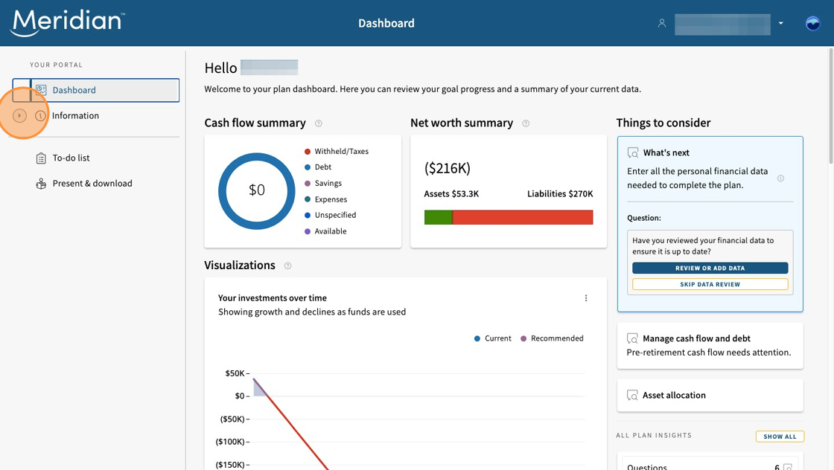834x470 pixels.
Task: Click Assets $53.3K label
Action: pos(451,194)
